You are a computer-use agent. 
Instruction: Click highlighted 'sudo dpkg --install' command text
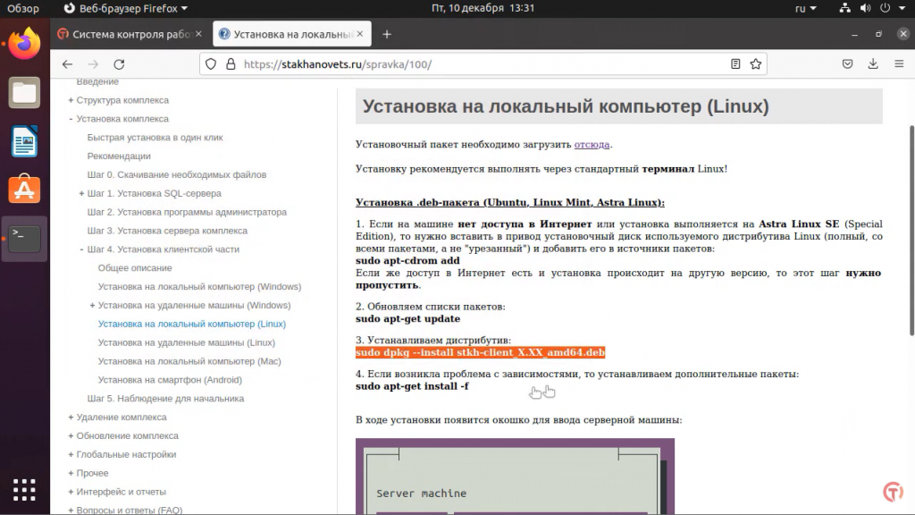tap(480, 352)
